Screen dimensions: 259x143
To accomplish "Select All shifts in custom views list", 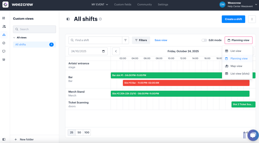I will pos(34,44).
